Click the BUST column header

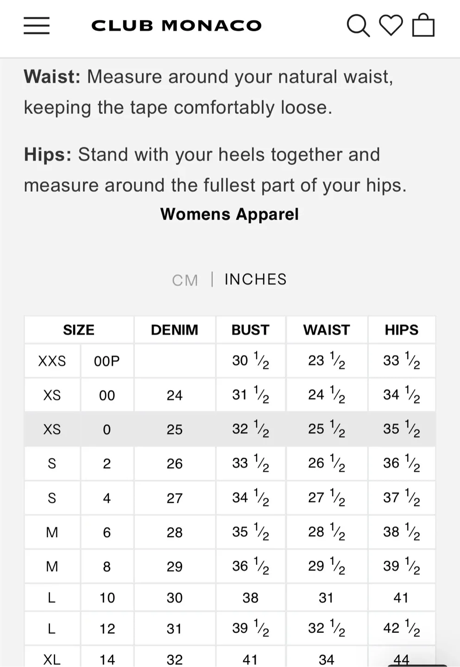pyautogui.click(x=250, y=330)
